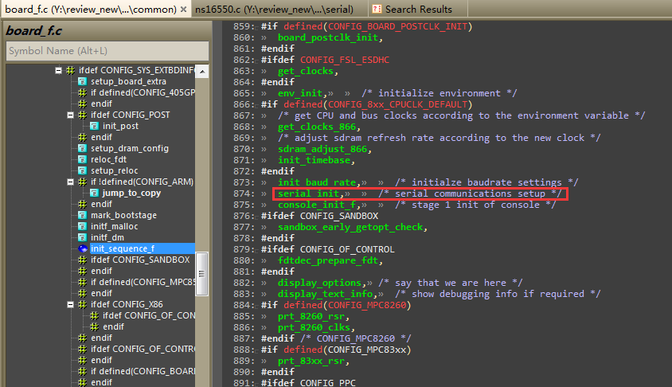Click the mark_bootstage function icon
The width and height of the screenshot is (672, 387).
[82, 215]
